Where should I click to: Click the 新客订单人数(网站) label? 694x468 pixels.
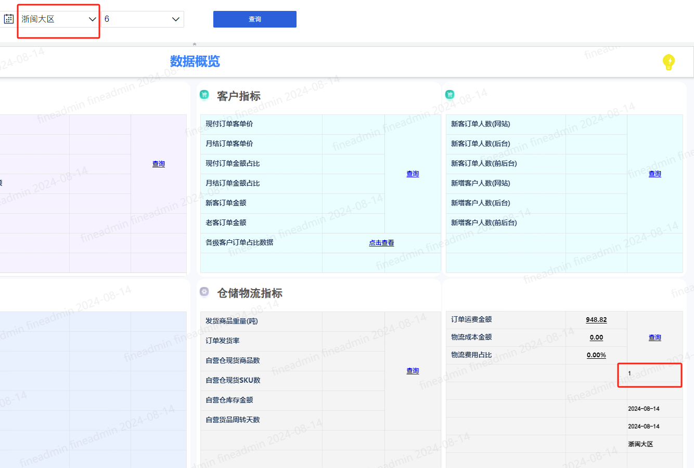coord(481,124)
